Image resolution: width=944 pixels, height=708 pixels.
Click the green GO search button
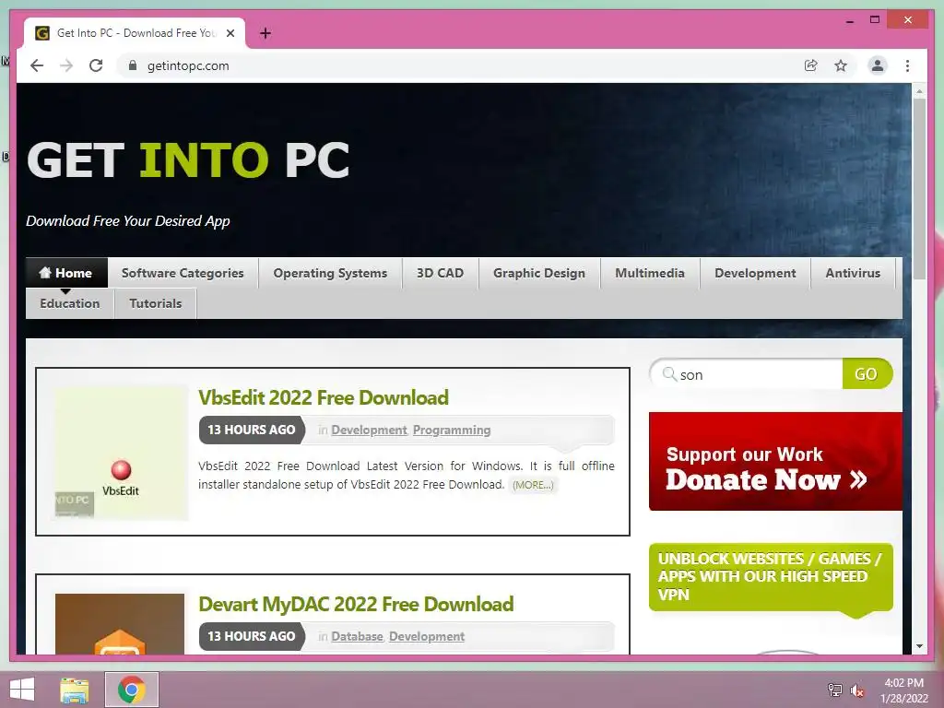[867, 374]
